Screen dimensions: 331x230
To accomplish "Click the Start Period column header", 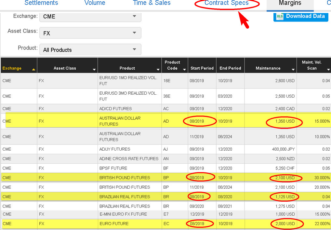I will point(202,65).
